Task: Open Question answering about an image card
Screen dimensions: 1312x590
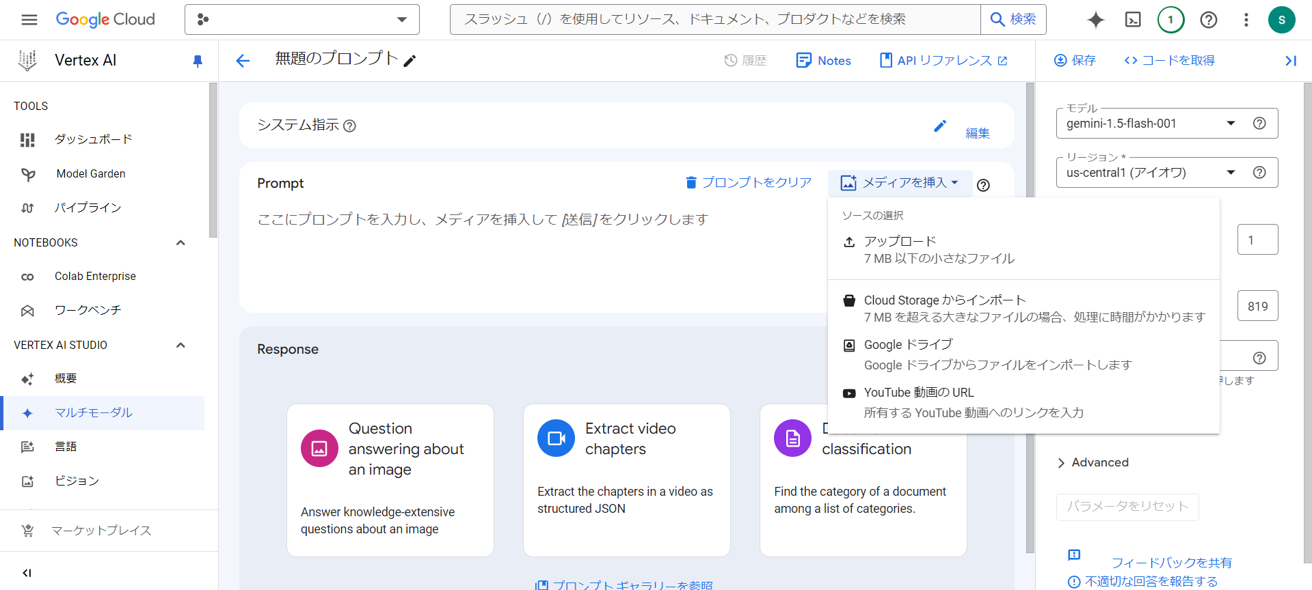Action: (390, 480)
